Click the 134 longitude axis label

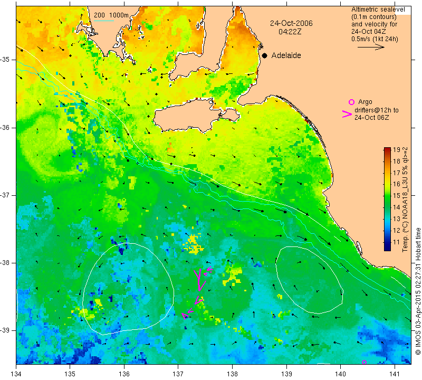pyautogui.click(x=16, y=374)
